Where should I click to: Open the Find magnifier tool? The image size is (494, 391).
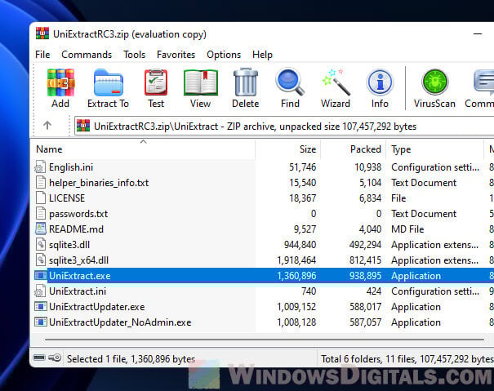coord(290,82)
